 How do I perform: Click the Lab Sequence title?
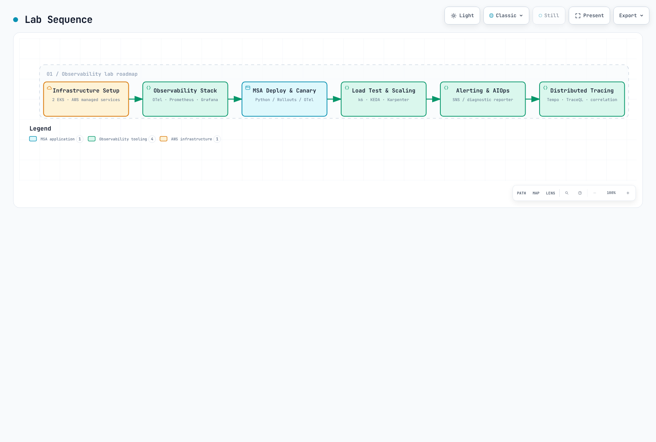point(59,20)
